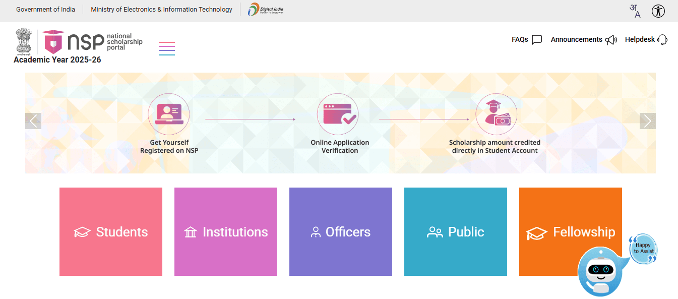This screenshot has width=678, height=299.
Task: Go to previous banner slide
Action: click(x=33, y=121)
